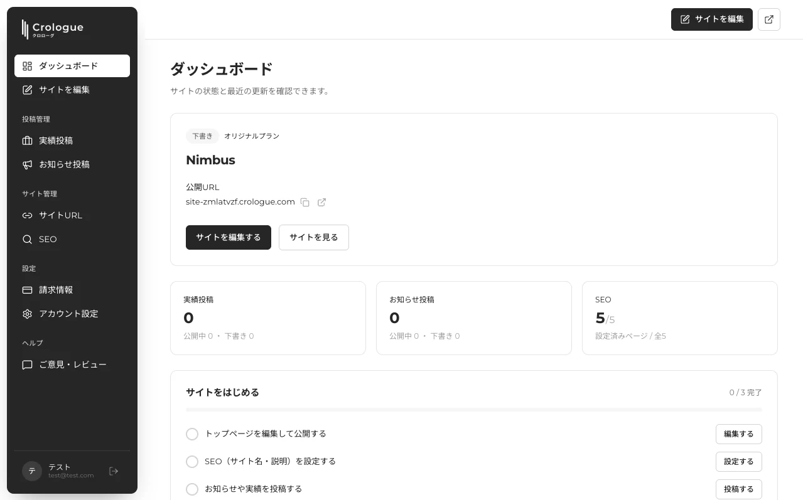
Task: Click the Crologue logo in sidebar
Action: [x=52, y=28]
